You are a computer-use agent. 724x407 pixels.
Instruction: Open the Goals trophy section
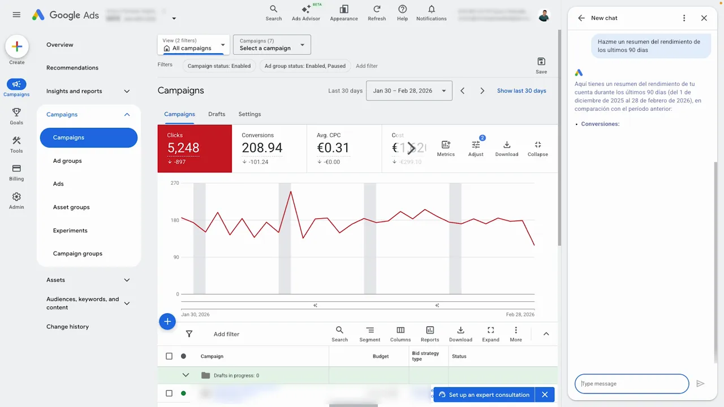click(x=16, y=116)
